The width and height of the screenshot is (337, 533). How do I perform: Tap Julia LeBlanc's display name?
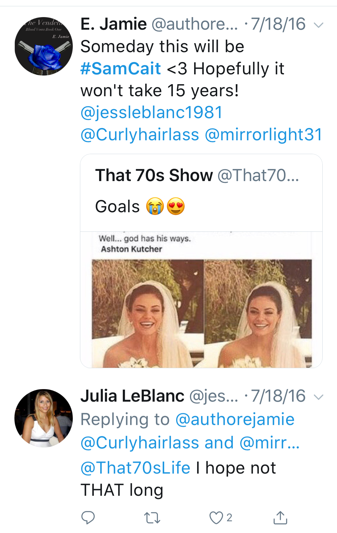(132, 396)
